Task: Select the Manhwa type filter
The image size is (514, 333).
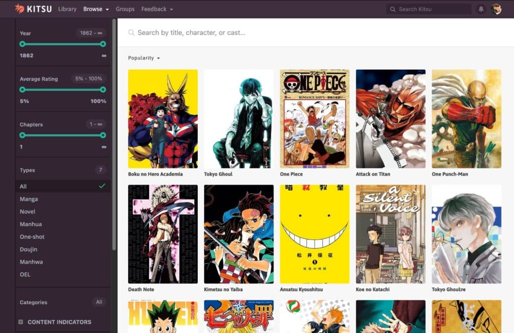Action: pyautogui.click(x=31, y=262)
